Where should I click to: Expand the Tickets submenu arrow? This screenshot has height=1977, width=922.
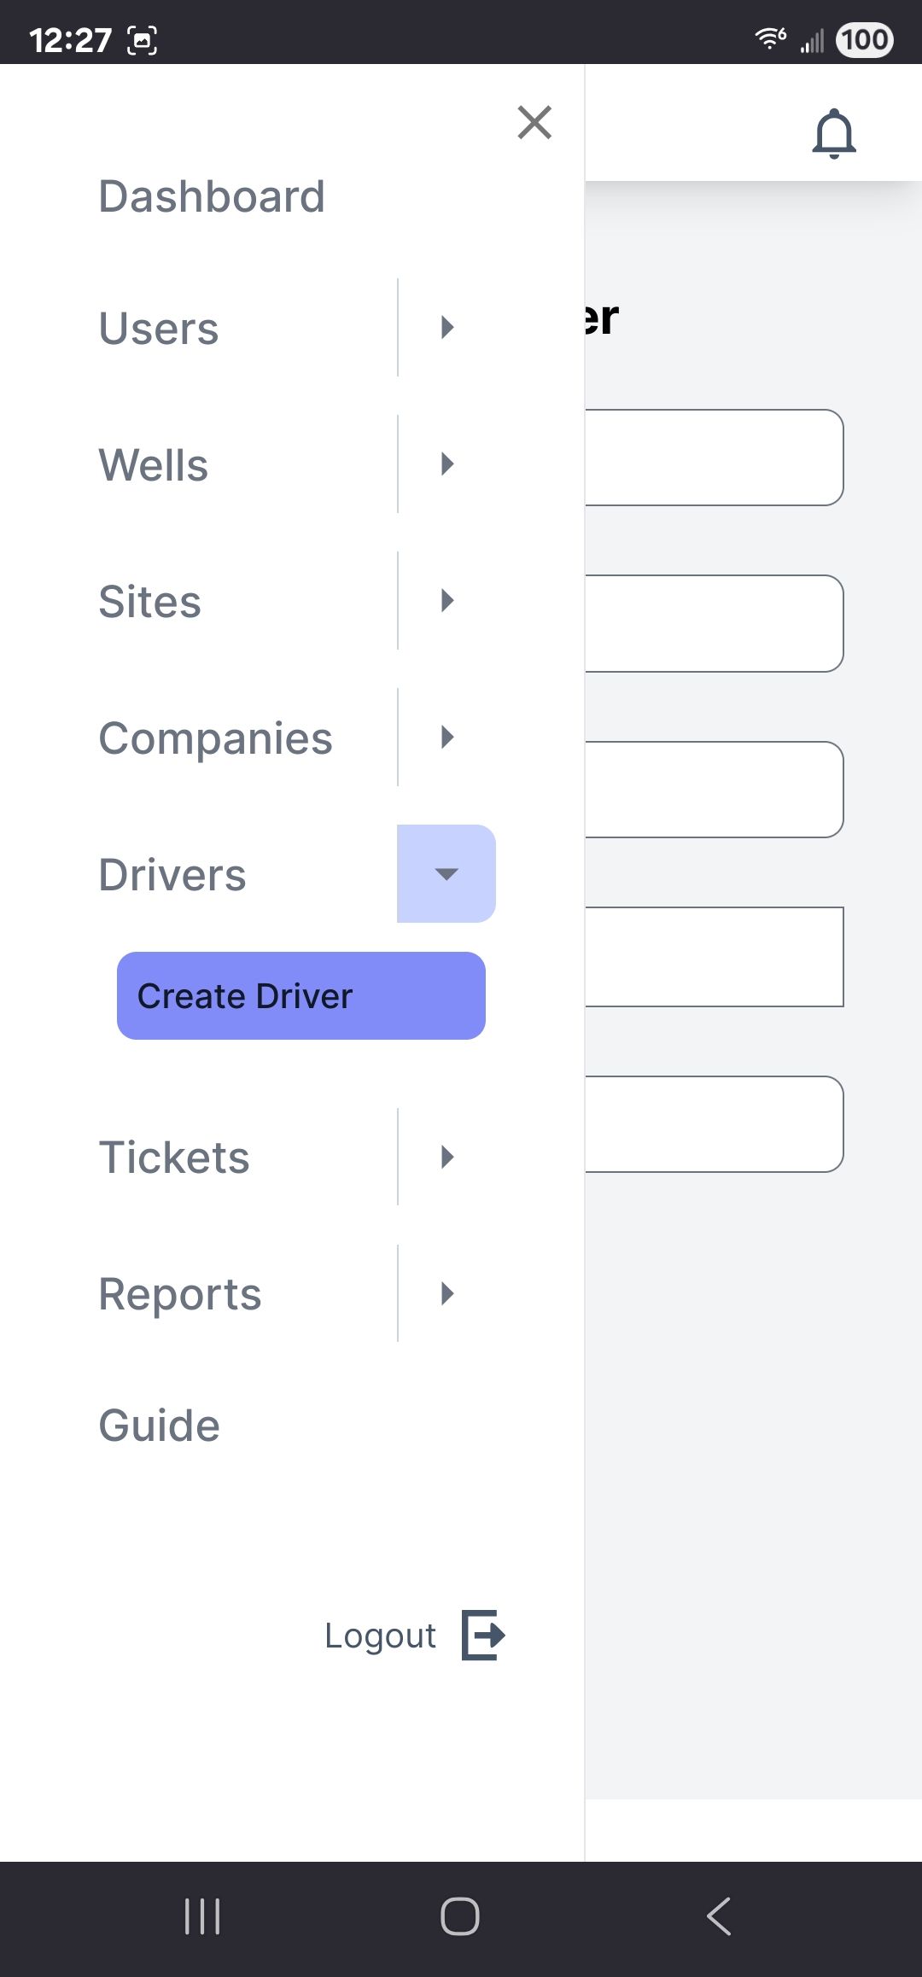446,1158
